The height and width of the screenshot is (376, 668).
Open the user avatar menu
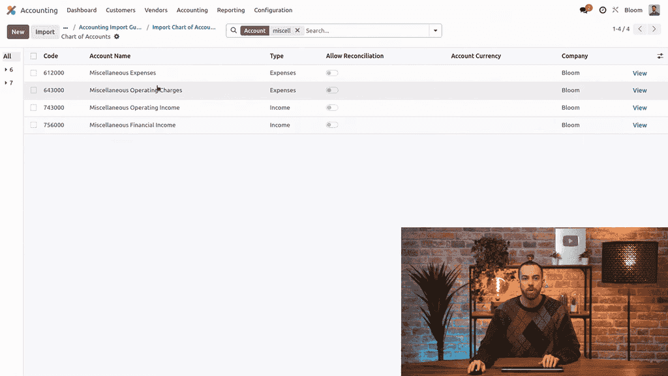click(x=654, y=10)
